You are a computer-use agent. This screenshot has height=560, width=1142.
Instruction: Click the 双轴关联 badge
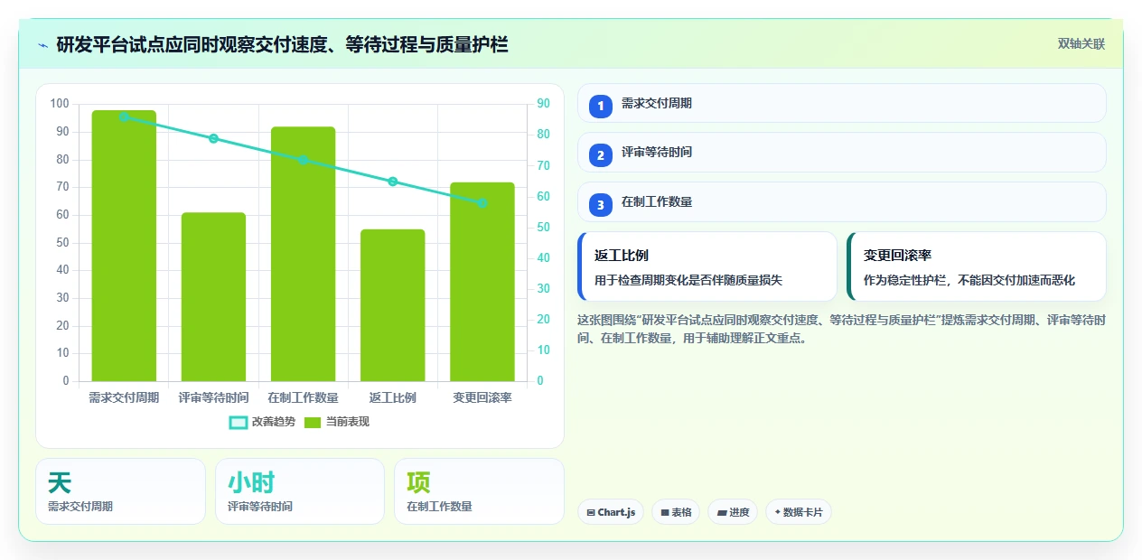pos(1081,43)
